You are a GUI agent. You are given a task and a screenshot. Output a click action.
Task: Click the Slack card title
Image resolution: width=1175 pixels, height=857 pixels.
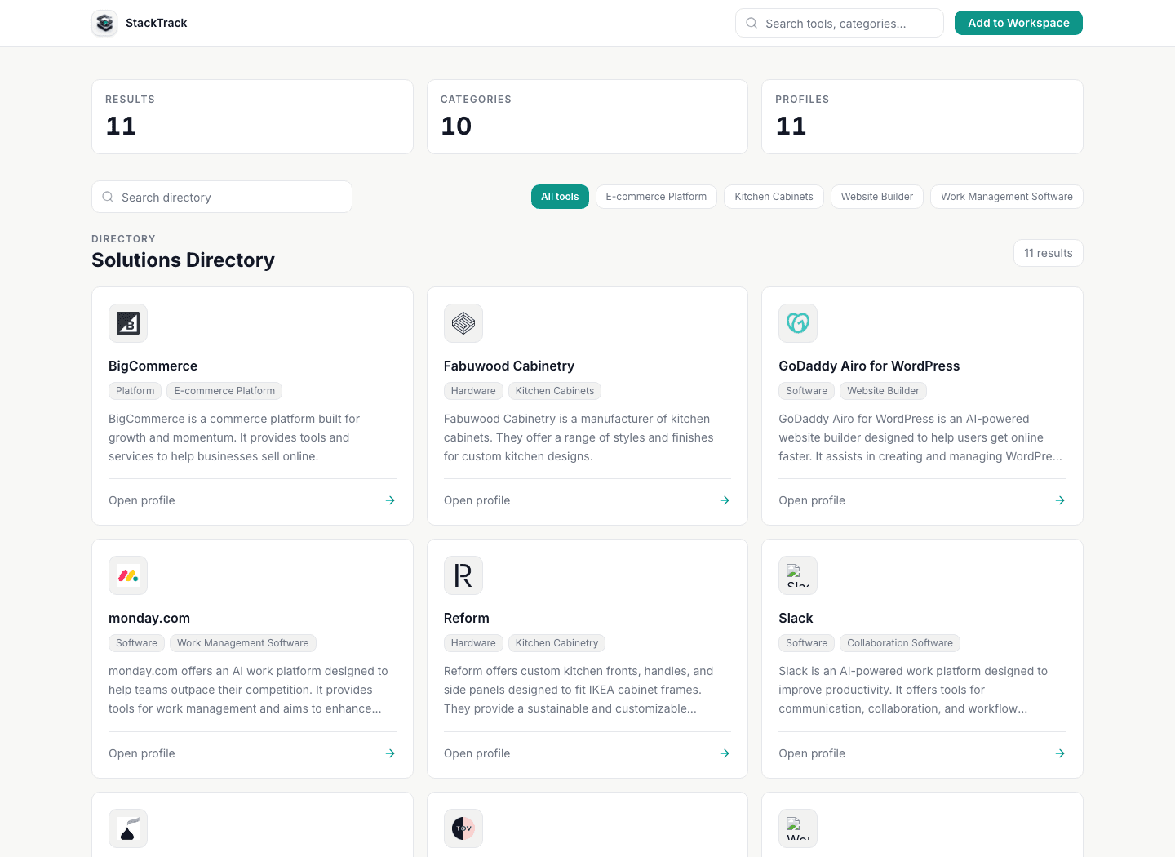click(x=796, y=618)
